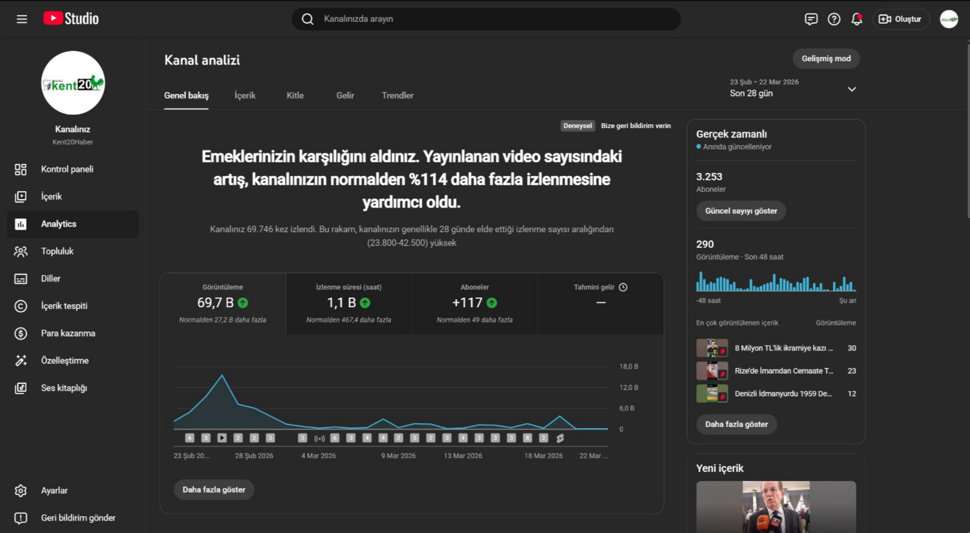Image resolution: width=970 pixels, height=533 pixels.
Task: Open the help question mark icon
Action: point(834,19)
